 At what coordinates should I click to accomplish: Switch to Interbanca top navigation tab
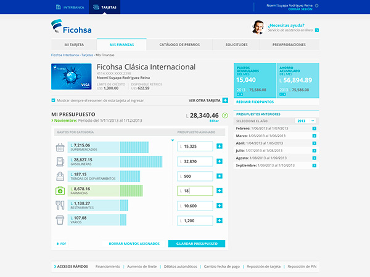tap(70, 7)
